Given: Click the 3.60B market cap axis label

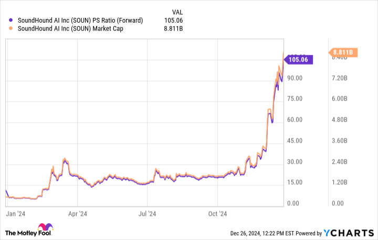Looking at the screenshot, I should coord(340,141).
